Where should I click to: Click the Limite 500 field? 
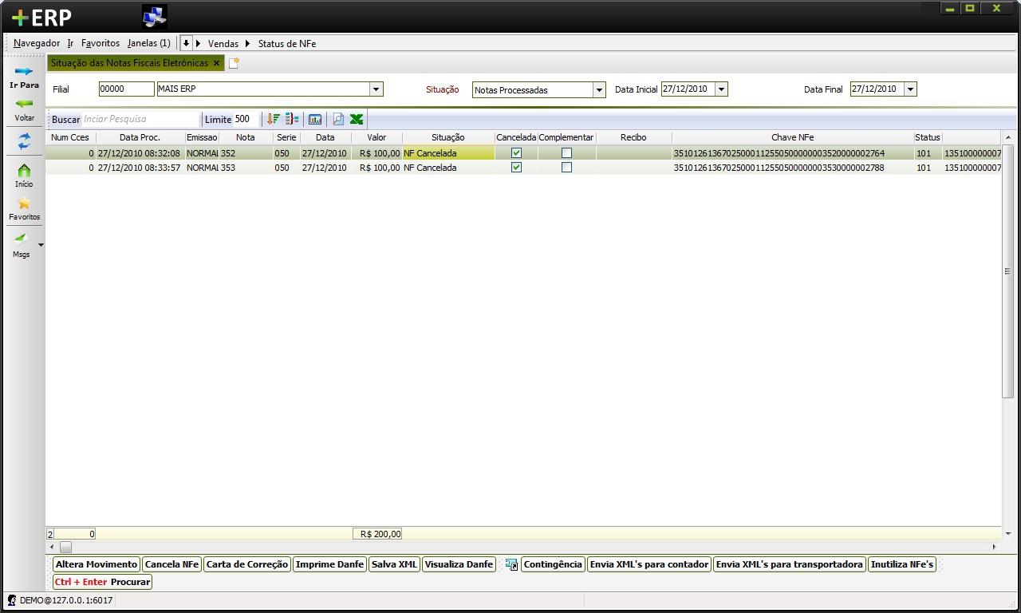click(246, 119)
